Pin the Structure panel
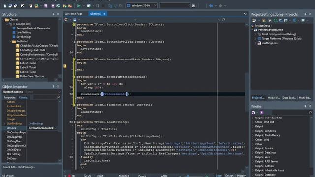The width and height of the screenshot is (315, 177). click(x=53, y=14)
